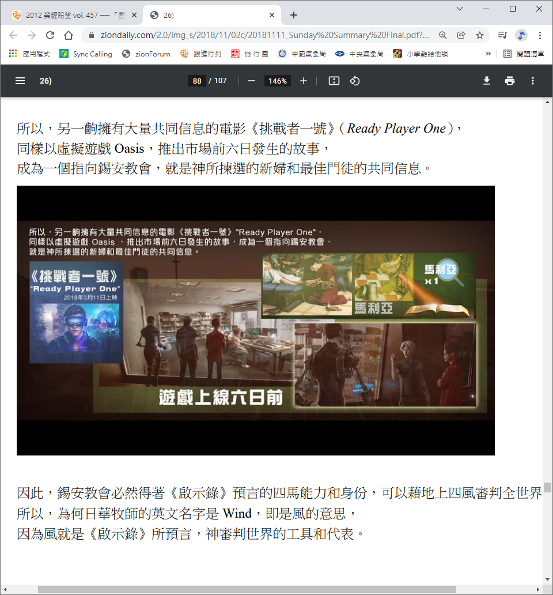Image resolution: width=553 pixels, height=595 pixels.
Task: Print the PDF document
Action: [510, 81]
